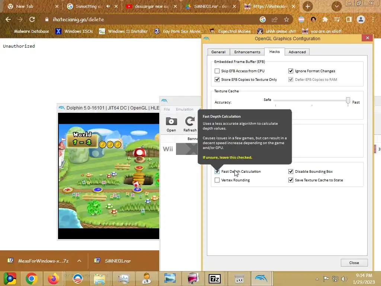Open the Windows ISOs bookmark
The image size is (381, 286).
pyautogui.click(x=74, y=31)
